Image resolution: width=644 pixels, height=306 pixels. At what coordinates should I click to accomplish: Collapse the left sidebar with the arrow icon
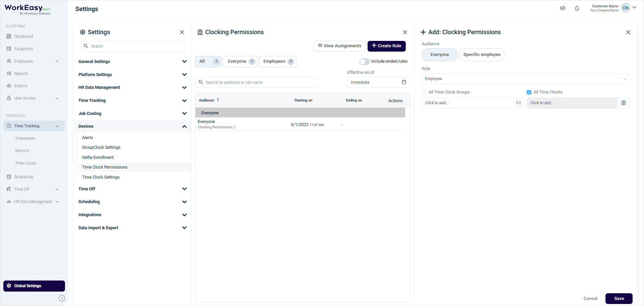pyautogui.click(x=62, y=298)
